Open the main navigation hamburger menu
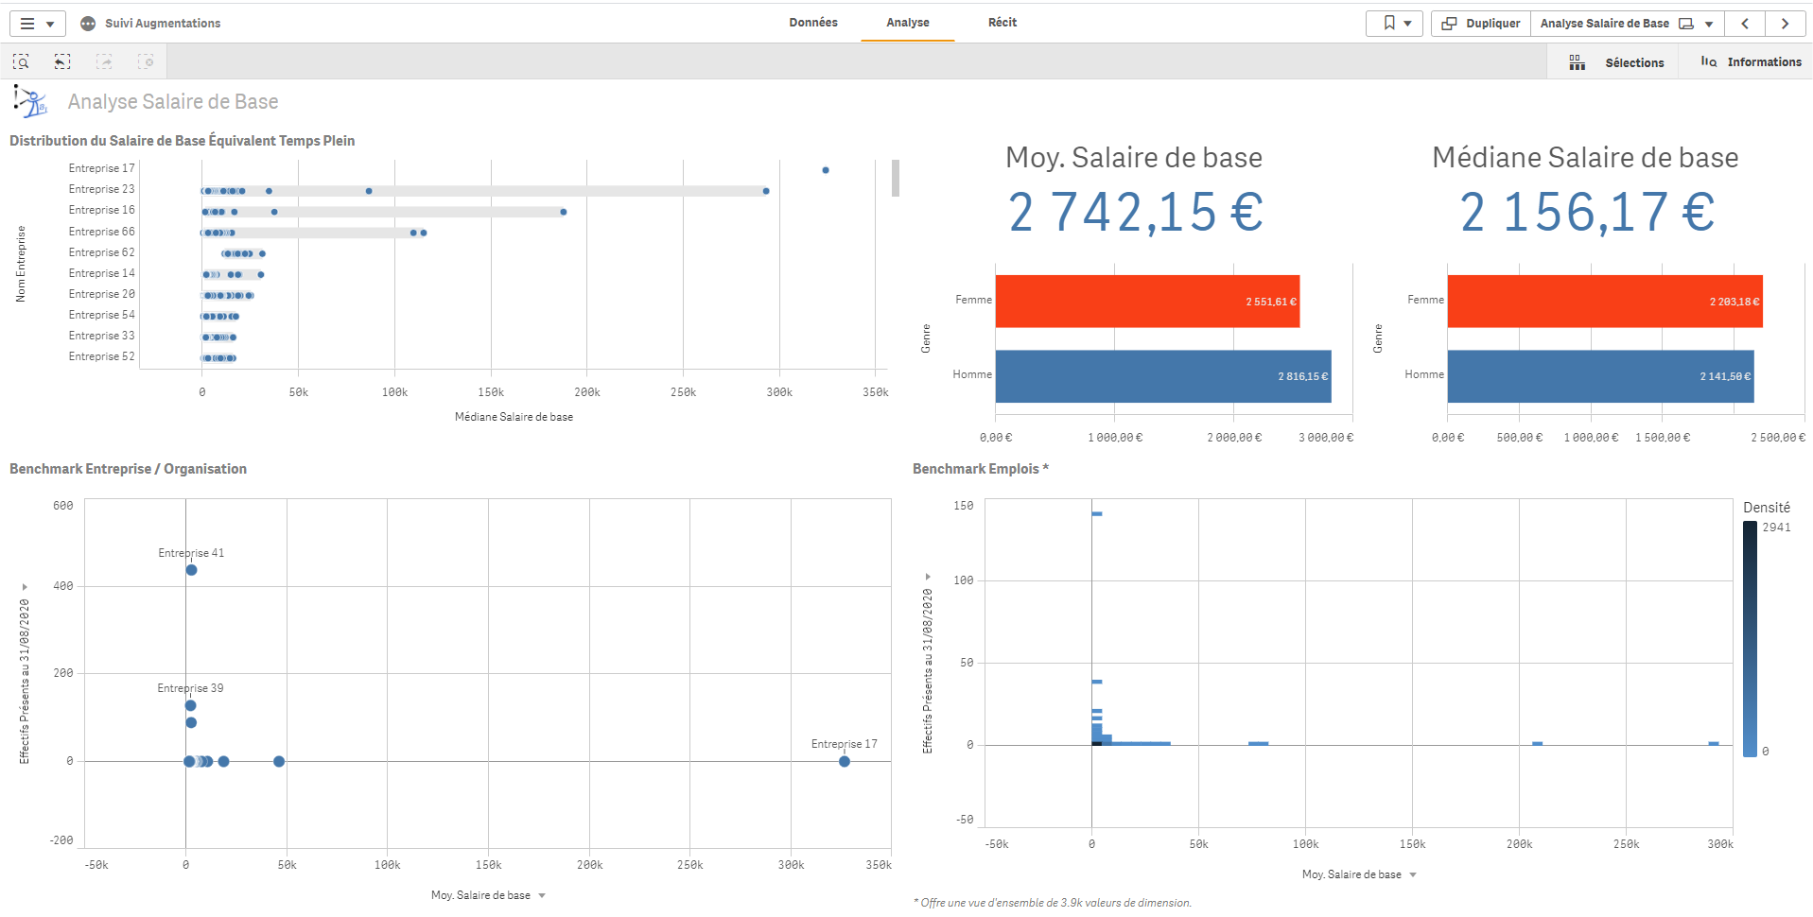The width and height of the screenshot is (1813, 917). click(x=37, y=24)
